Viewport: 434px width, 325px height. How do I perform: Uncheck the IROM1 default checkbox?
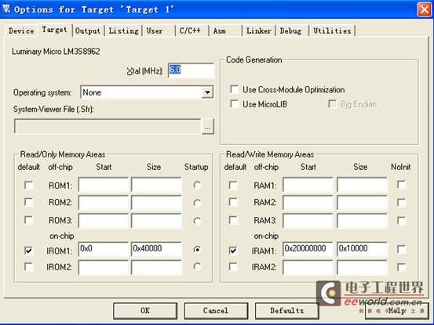tap(28, 251)
